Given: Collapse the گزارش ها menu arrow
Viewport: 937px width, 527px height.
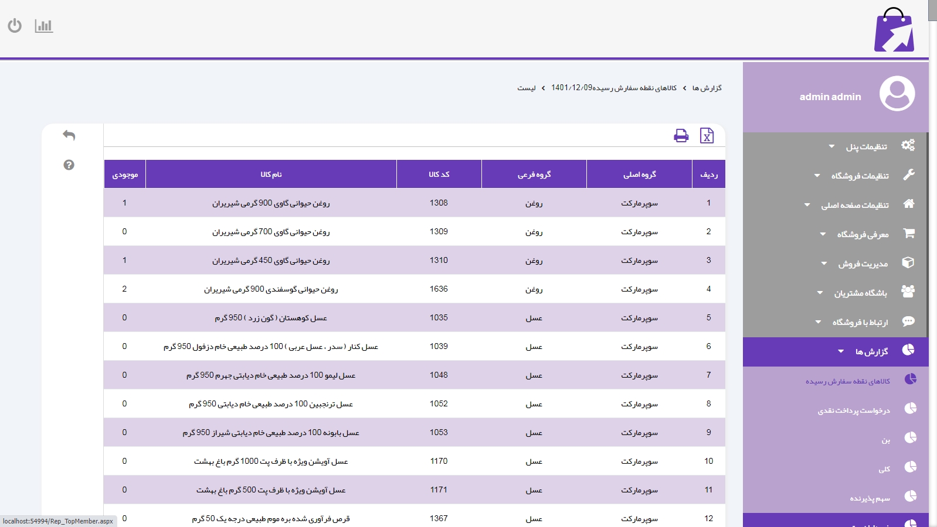Looking at the screenshot, I should [x=841, y=351].
